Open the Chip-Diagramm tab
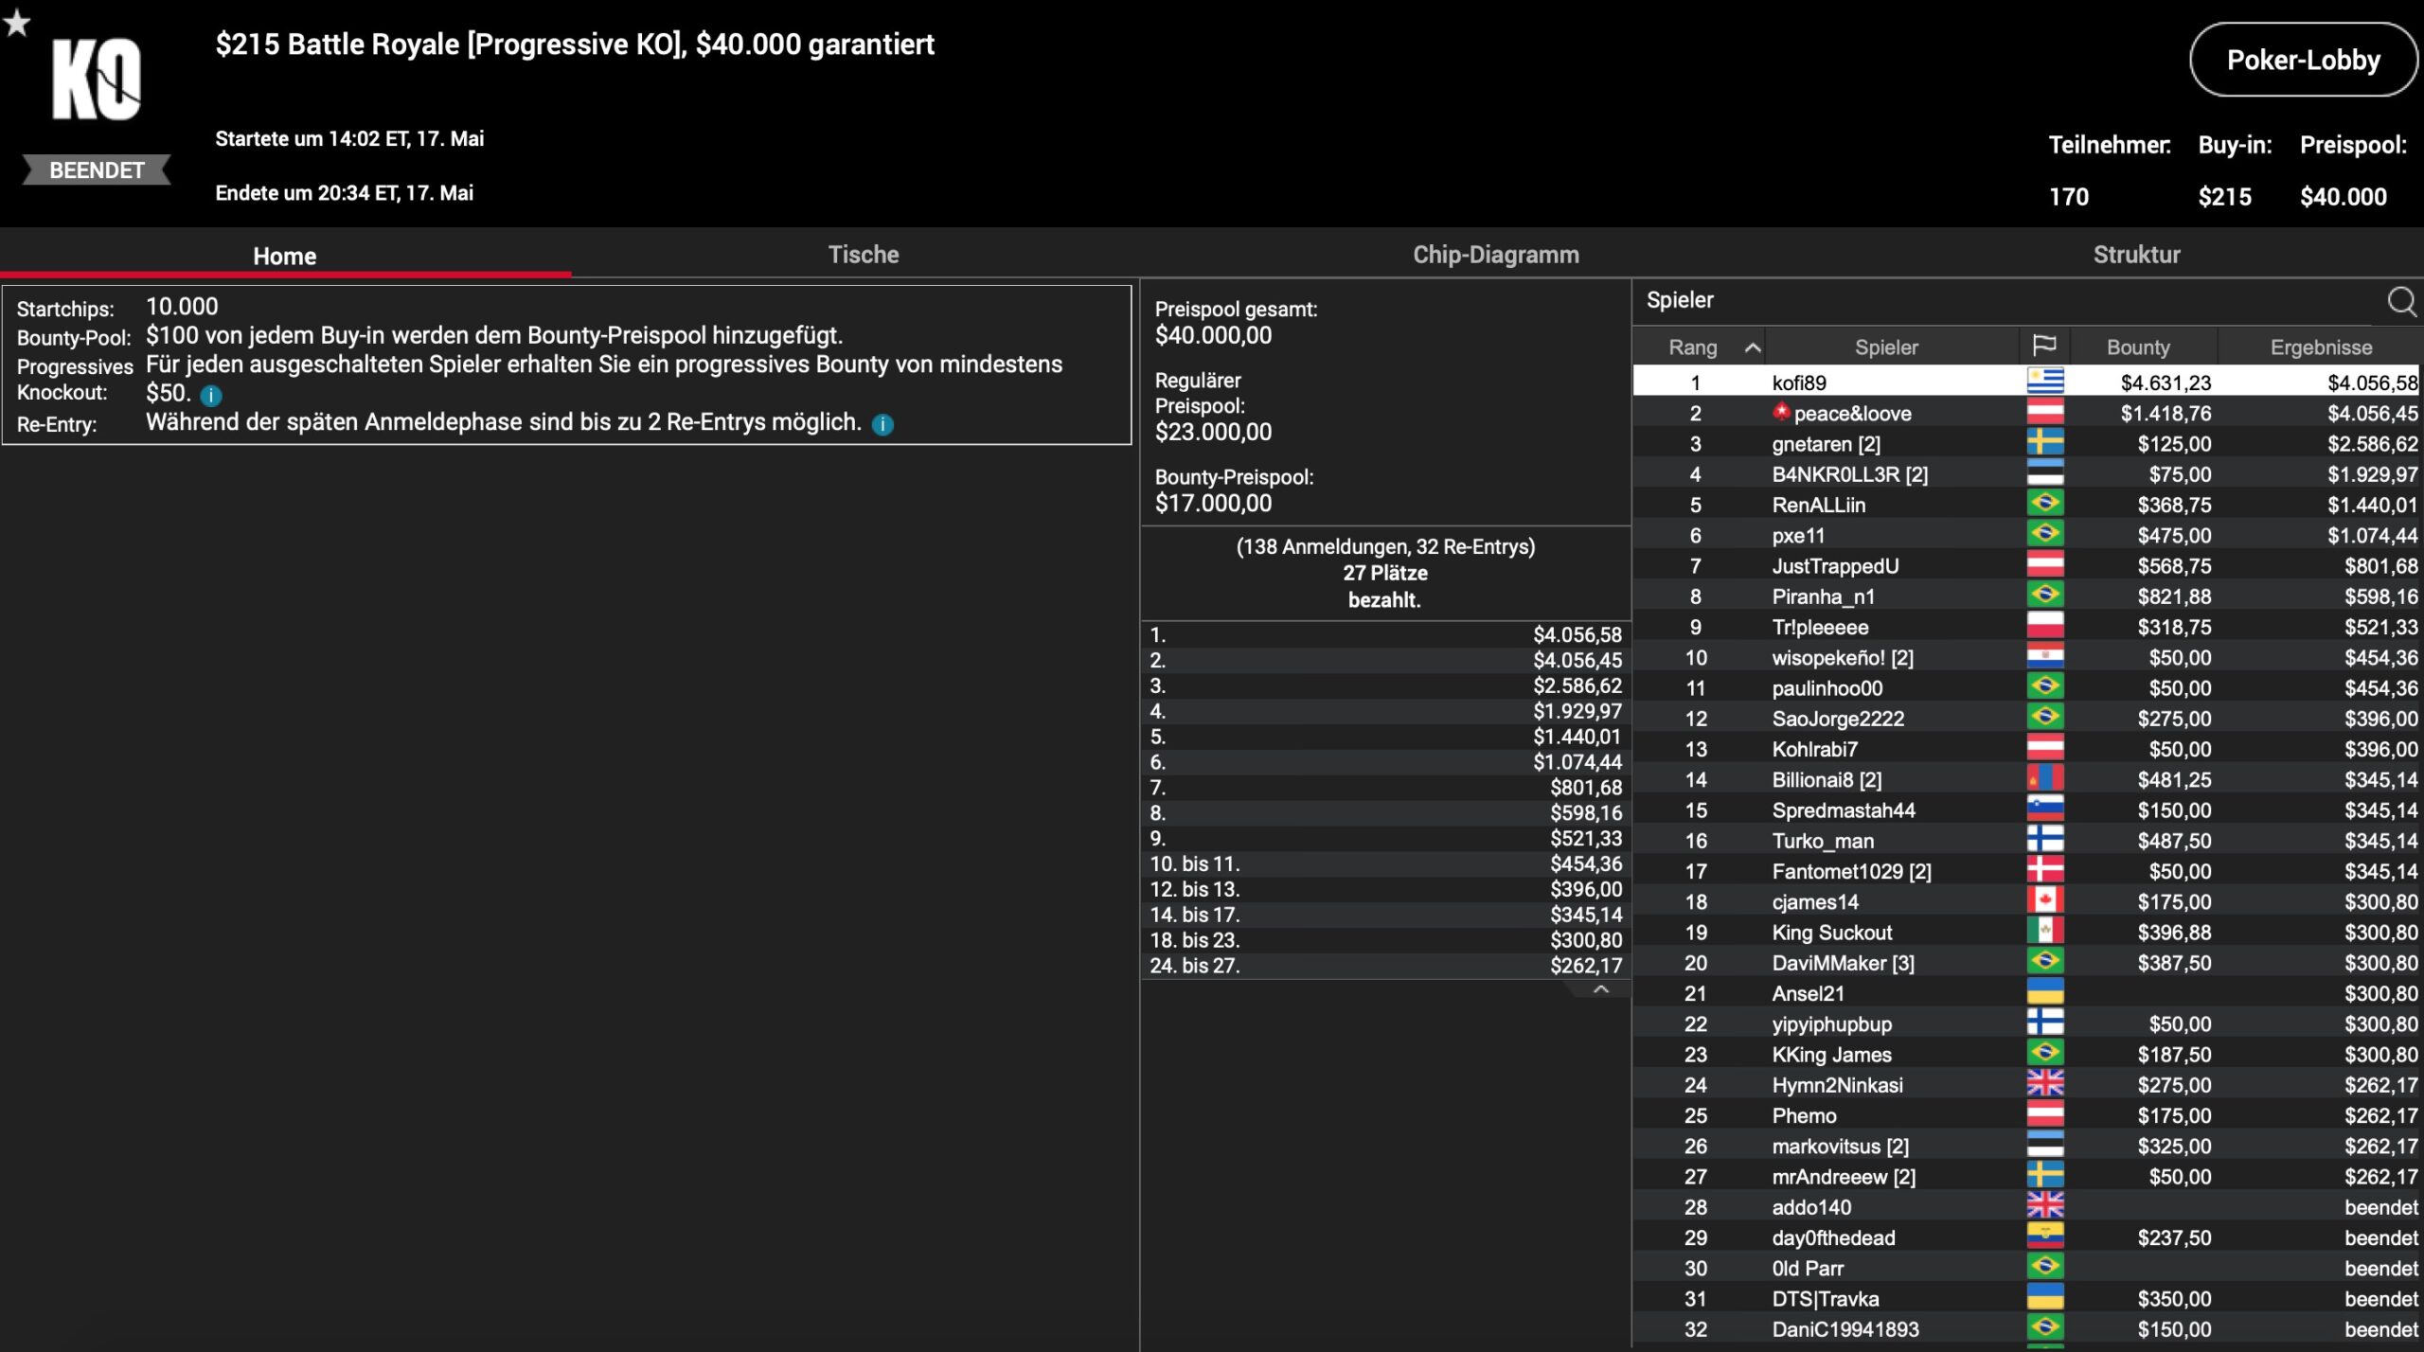 click(1495, 255)
